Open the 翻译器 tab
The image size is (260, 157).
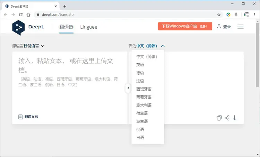66,27
